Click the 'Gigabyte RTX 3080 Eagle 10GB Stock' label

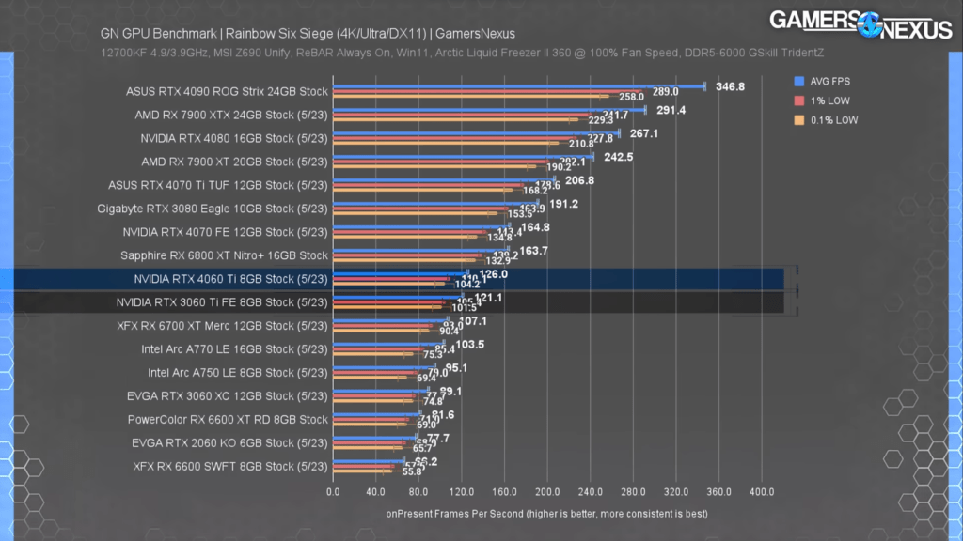click(x=213, y=209)
